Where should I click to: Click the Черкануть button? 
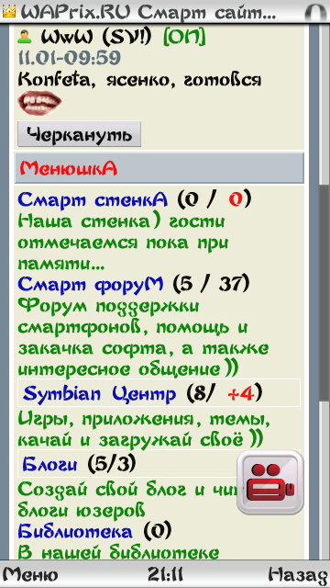pos(80,134)
